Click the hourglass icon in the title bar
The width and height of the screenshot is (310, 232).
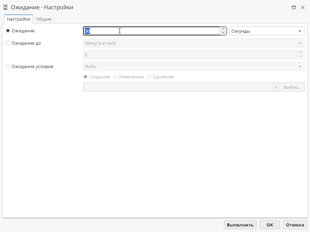(x=6, y=7)
